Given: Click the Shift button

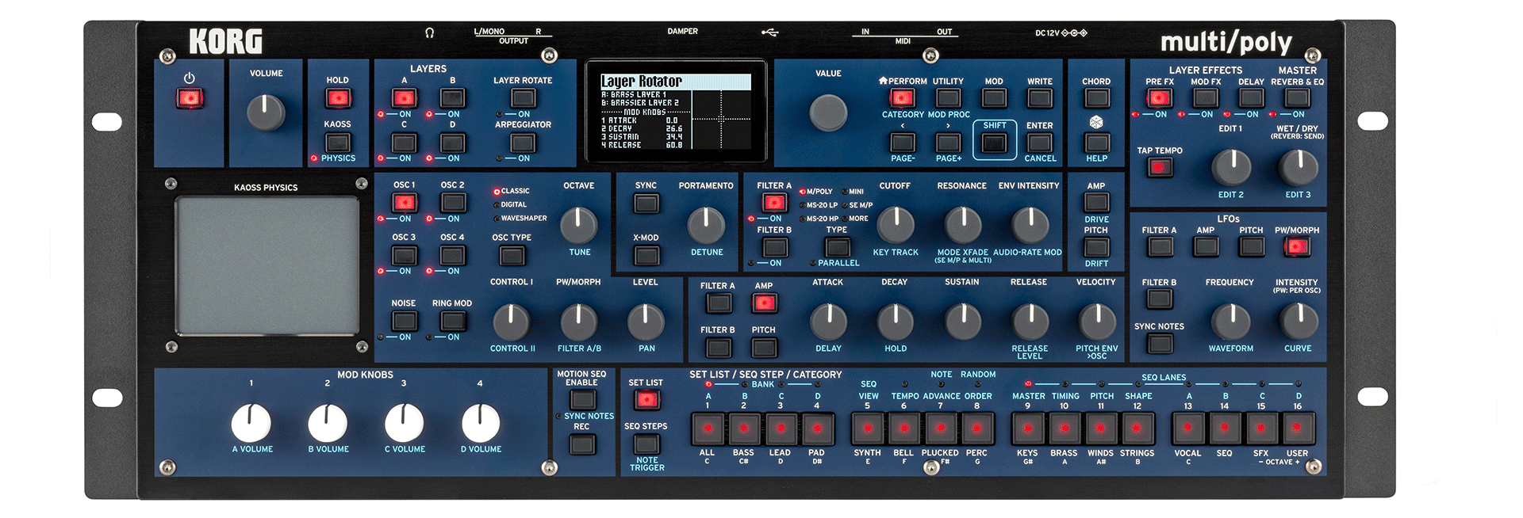Looking at the screenshot, I should (994, 143).
